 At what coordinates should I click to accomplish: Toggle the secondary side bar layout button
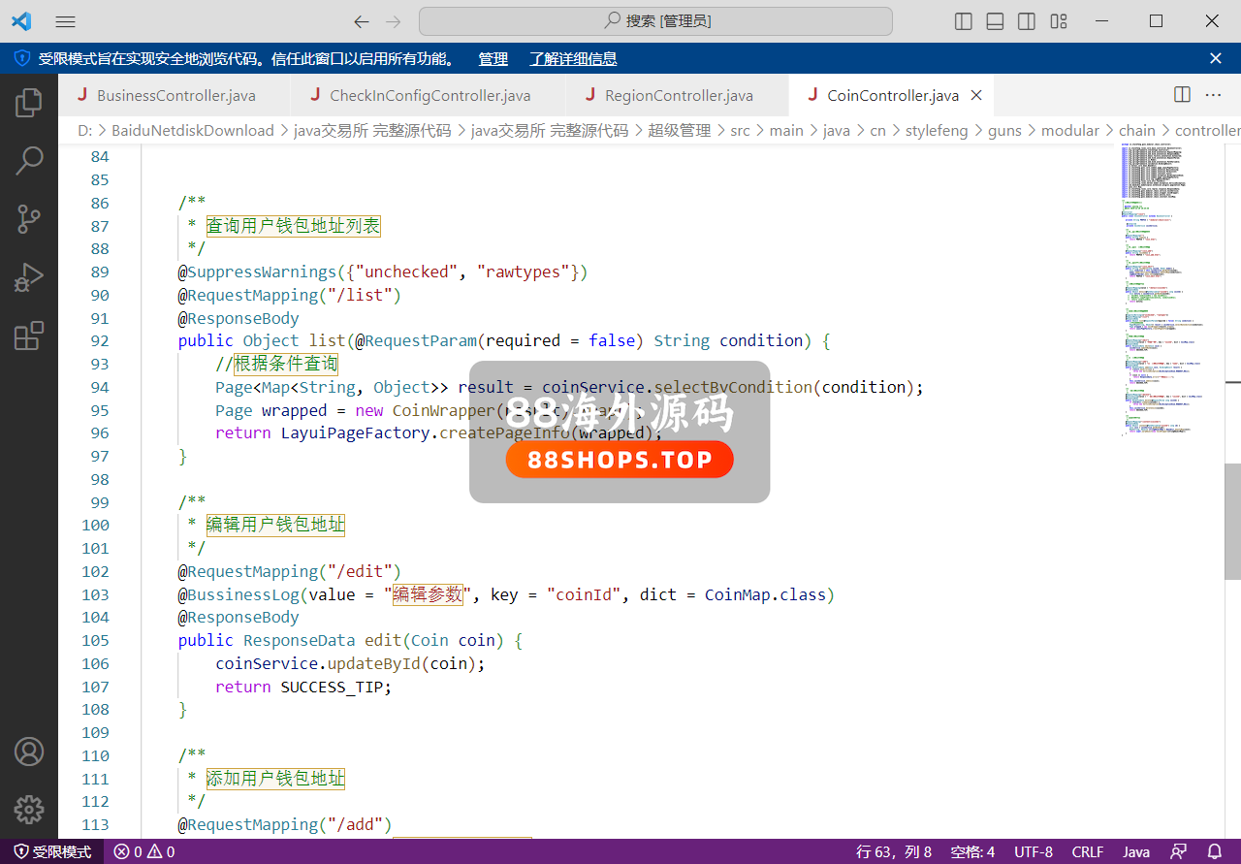[1027, 21]
